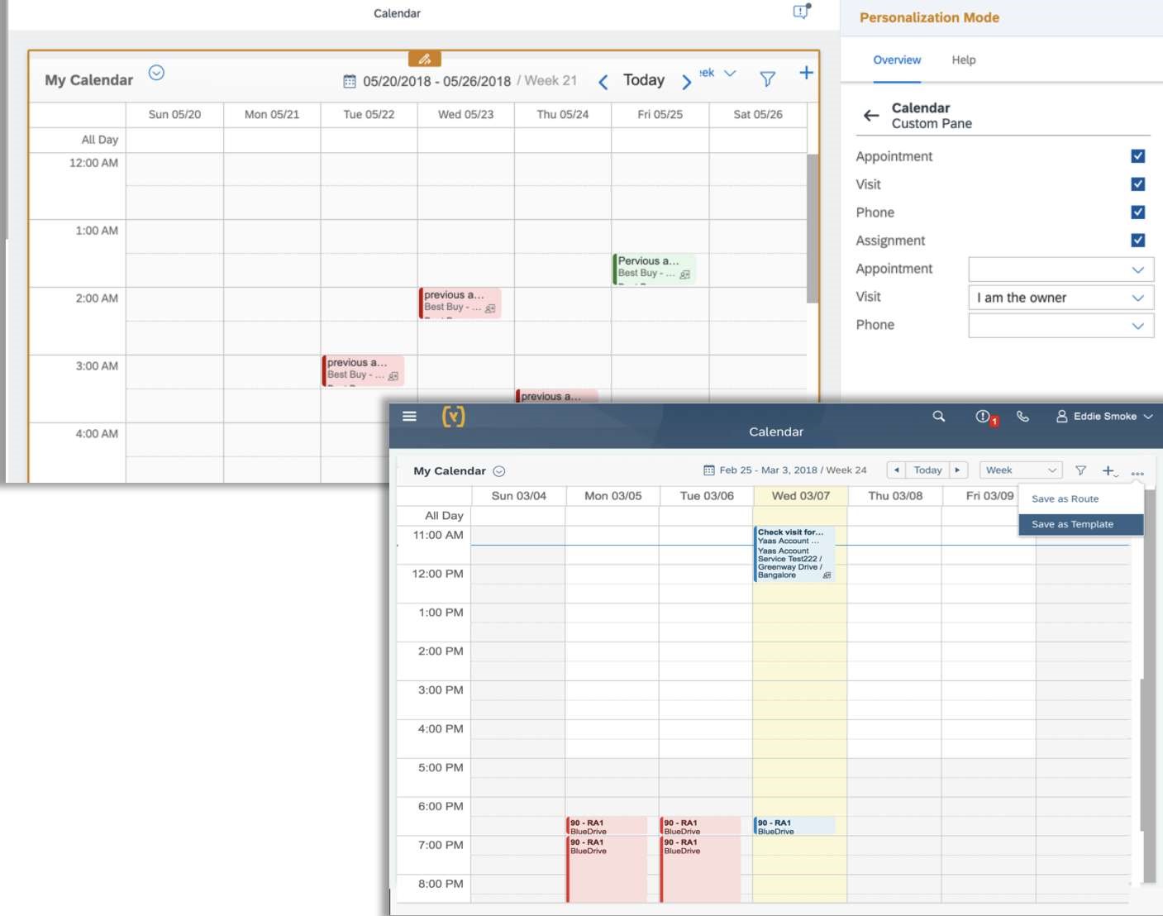Uncheck the Appointment checkbox in Personalization Mode
Viewport: 1163px width, 916px height.
pyautogui.click(x=1138, y=155)
